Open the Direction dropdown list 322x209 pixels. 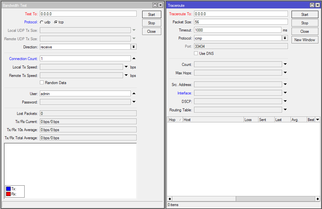click(x=134, y=47)
